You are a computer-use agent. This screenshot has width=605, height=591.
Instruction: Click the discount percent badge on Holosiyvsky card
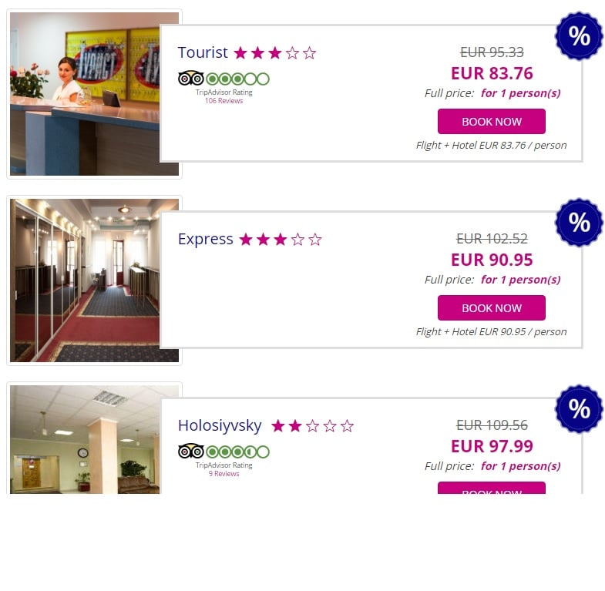pyautogui.click(x=579, y=408)
